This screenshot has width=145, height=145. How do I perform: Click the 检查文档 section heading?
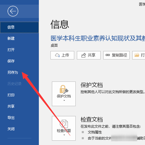pyautogui.click(x=92, y=119)
